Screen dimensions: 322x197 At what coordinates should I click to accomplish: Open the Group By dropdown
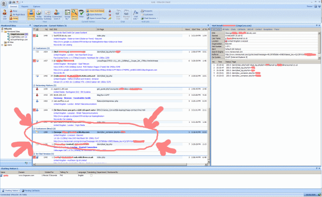67,15
